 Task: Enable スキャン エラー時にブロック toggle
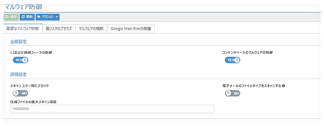pos(20,93)
